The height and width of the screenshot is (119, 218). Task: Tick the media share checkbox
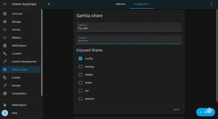[80, 75]
